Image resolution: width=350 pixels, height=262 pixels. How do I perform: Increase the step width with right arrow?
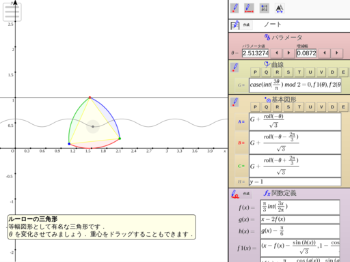[337, 53]
